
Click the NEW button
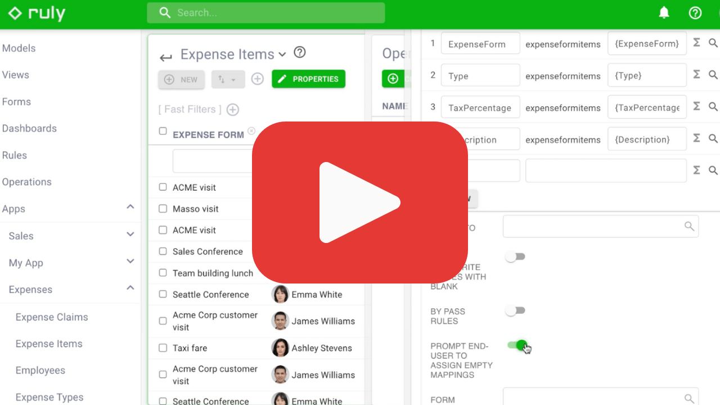pyautogui.click(x=181, y=79)
